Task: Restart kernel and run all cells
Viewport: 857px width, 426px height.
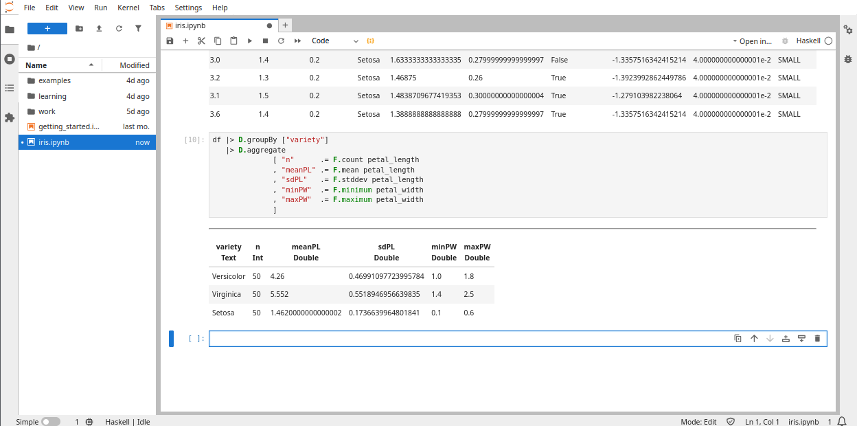Action: tap(297, 41)
